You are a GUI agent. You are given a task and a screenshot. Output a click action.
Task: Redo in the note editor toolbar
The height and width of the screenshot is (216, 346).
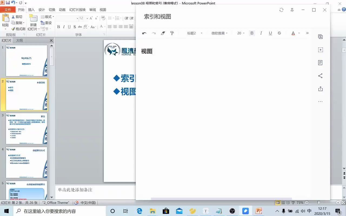[x=154, y=33]
